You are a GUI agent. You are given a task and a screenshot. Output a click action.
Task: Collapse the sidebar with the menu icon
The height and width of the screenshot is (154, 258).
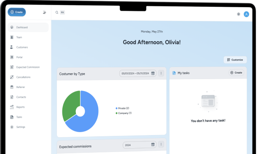[x=44, y=12]
